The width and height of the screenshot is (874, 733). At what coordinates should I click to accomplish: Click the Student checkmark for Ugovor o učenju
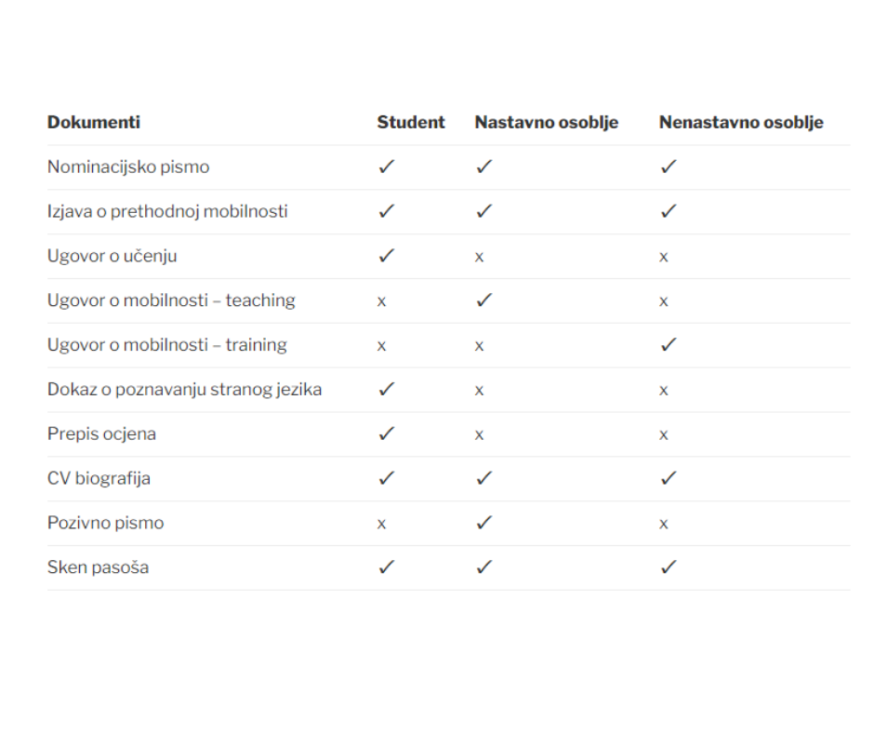[x=386, y=256]
